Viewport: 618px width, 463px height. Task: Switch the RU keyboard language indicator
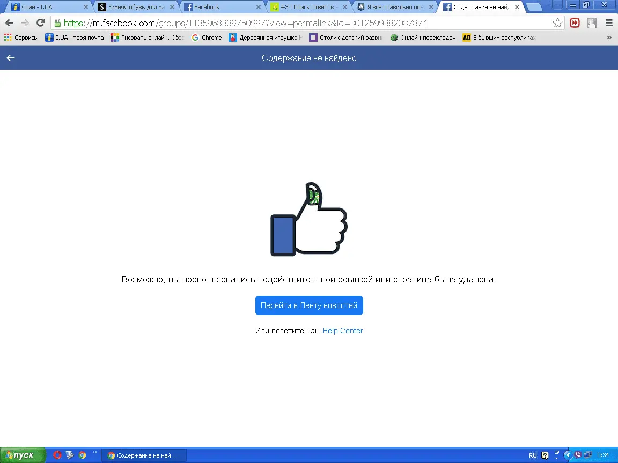(533, 455)
